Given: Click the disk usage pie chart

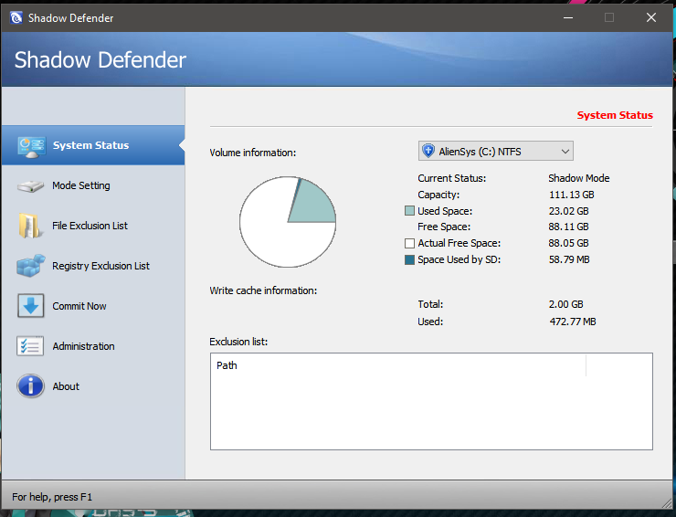Looking at the screenshot, I should click(x=288, y=222).
